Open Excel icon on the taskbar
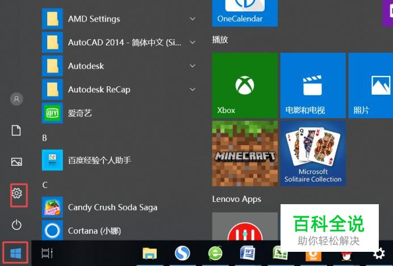393x266 pixels. pyautogui.click(x=280, y=253)
